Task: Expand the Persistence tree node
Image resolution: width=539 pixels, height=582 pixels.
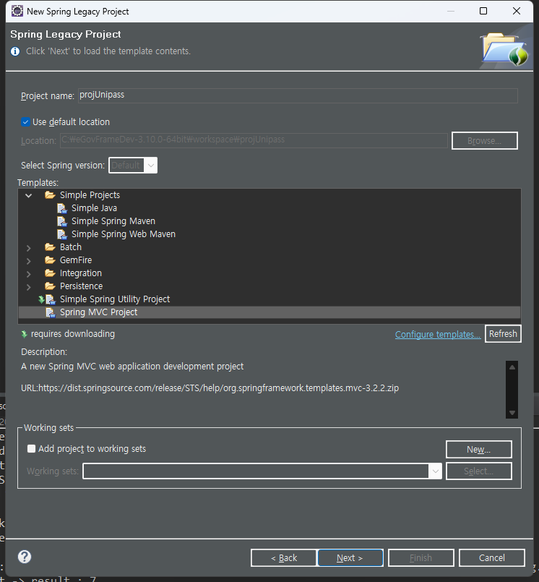Action: [x=29, y=286]
